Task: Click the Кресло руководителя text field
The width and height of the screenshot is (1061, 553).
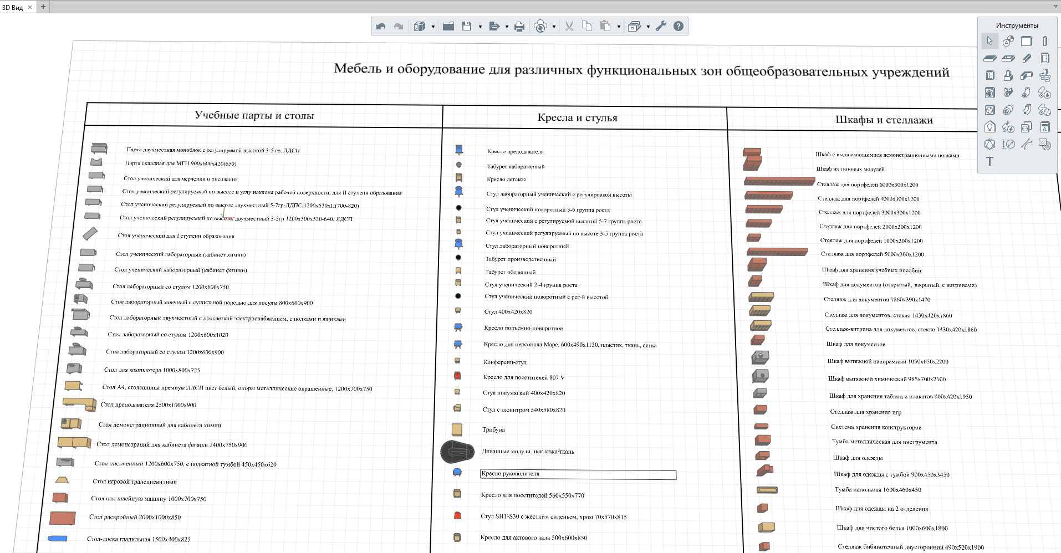Action: [578, 474]
